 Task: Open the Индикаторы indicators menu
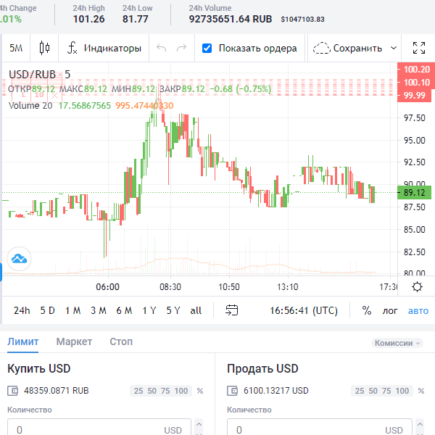(x=104, y=49)
